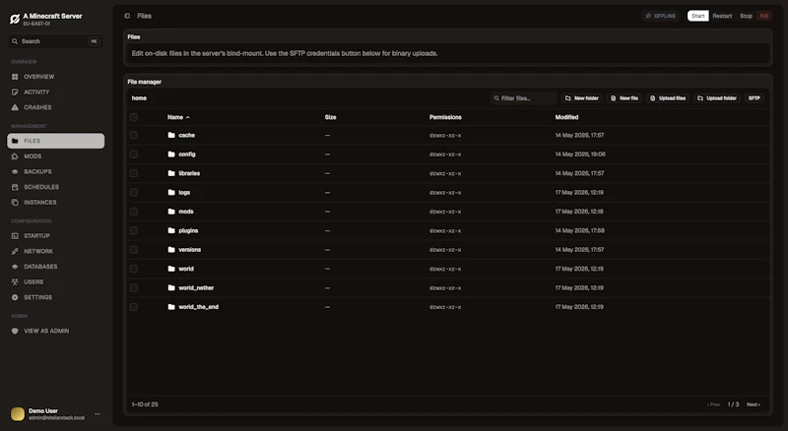788x431 pixels.
Task: Check the box for libraries folder
Action: [134, 173]
